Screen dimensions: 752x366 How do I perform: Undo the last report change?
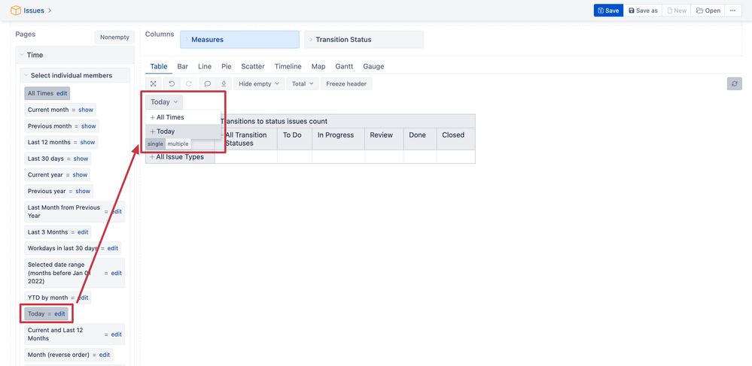(x=172, y=84)
